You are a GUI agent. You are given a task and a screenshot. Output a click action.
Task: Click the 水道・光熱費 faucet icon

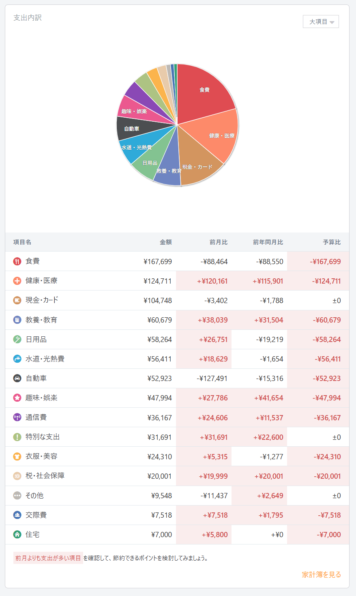[x=17, y=359]
